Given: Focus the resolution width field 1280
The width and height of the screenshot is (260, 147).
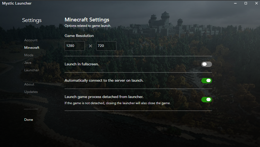Looking at the screenshot, I should pyautogui.click(x=75, y=46).
